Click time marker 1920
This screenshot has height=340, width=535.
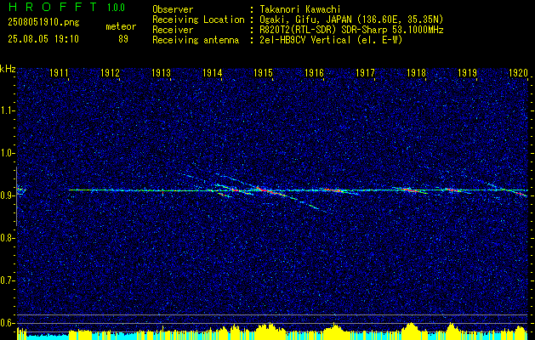pos(518,72)
